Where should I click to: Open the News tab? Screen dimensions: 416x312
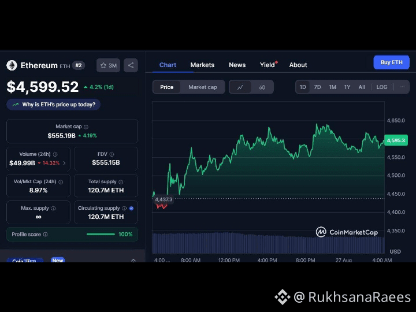click(x=237, y=65)
